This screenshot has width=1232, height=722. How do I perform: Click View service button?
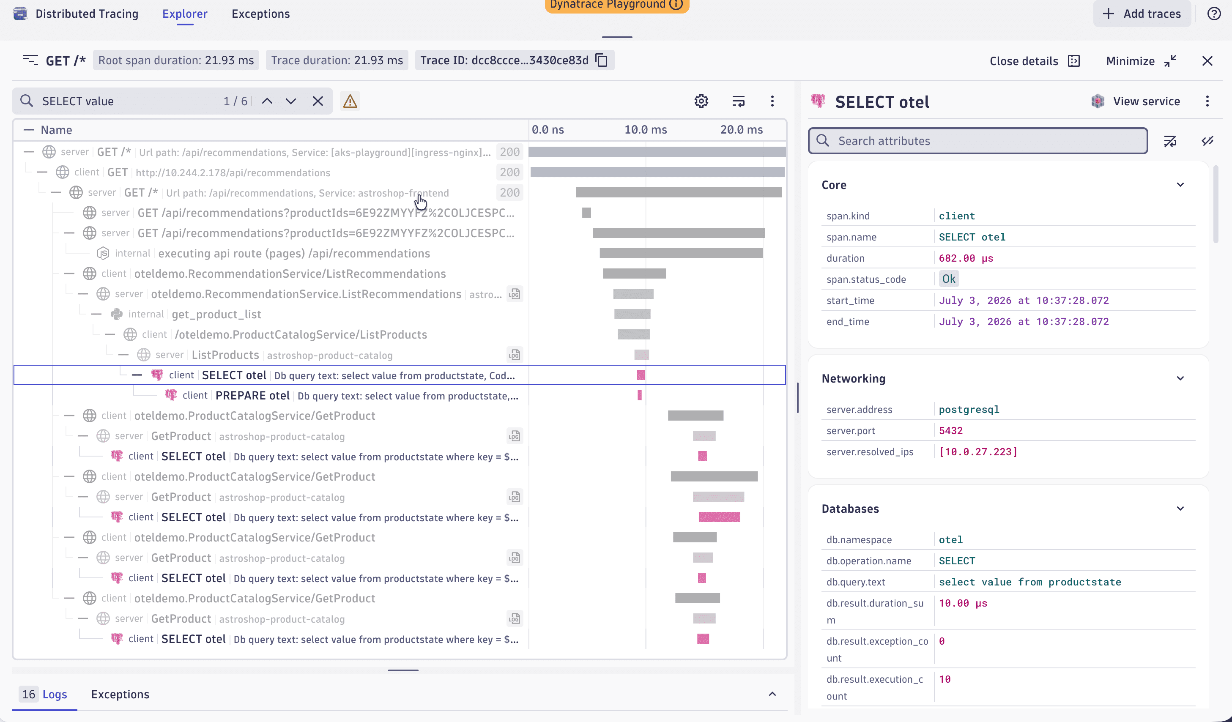(x=1136, y=101)
